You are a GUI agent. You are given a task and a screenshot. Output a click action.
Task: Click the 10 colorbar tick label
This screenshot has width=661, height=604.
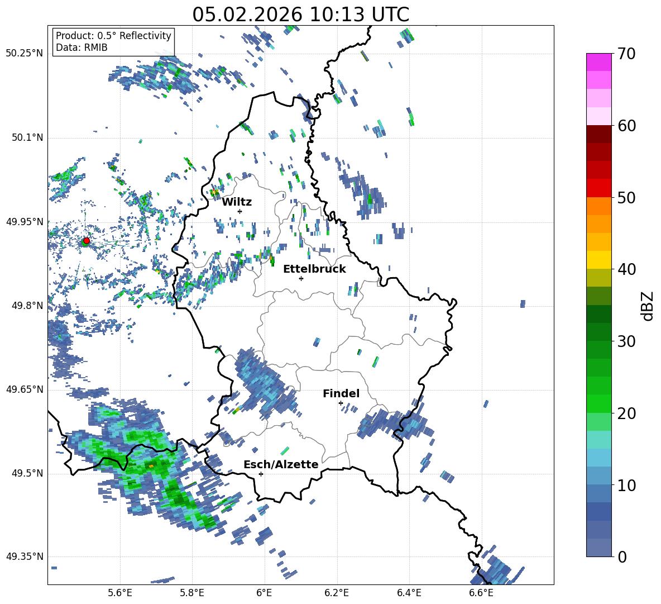tap(627, 485)
